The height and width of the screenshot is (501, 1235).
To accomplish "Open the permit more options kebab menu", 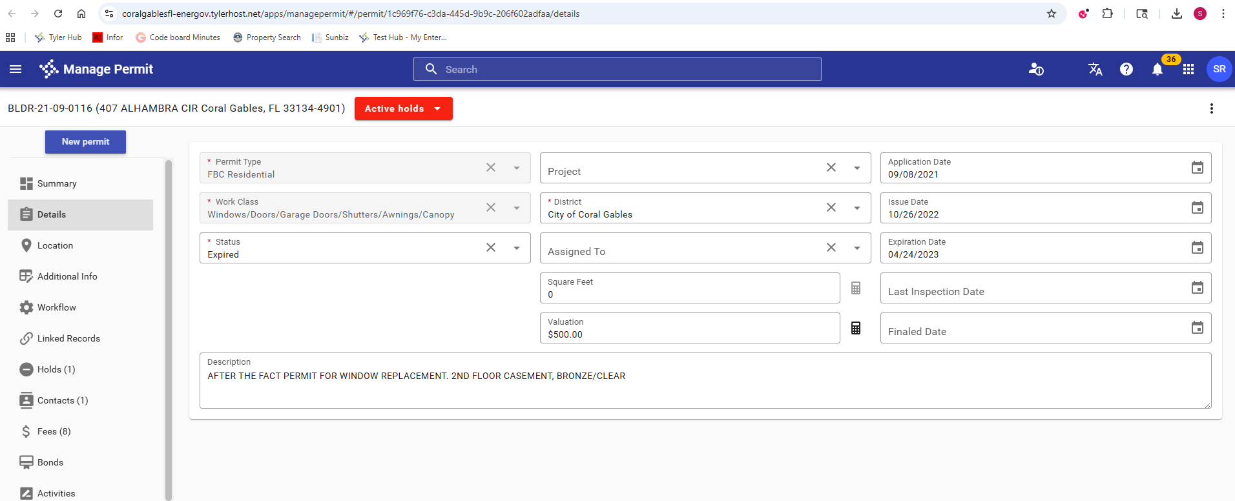I will coord(1211,108).
